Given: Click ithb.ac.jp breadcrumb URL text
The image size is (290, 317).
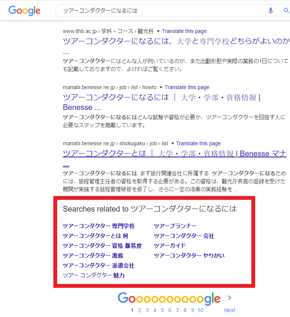Looking at the screenshot, I should pos(108,31).
